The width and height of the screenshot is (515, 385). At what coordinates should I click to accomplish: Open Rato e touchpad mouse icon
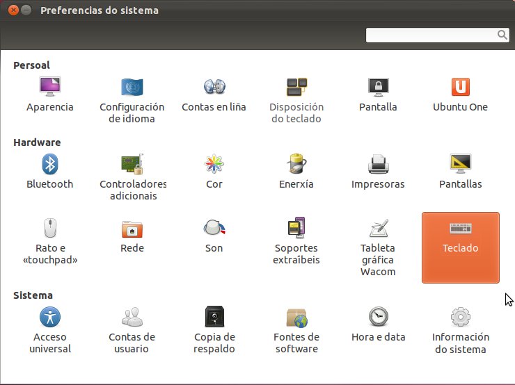coord(50,228)
